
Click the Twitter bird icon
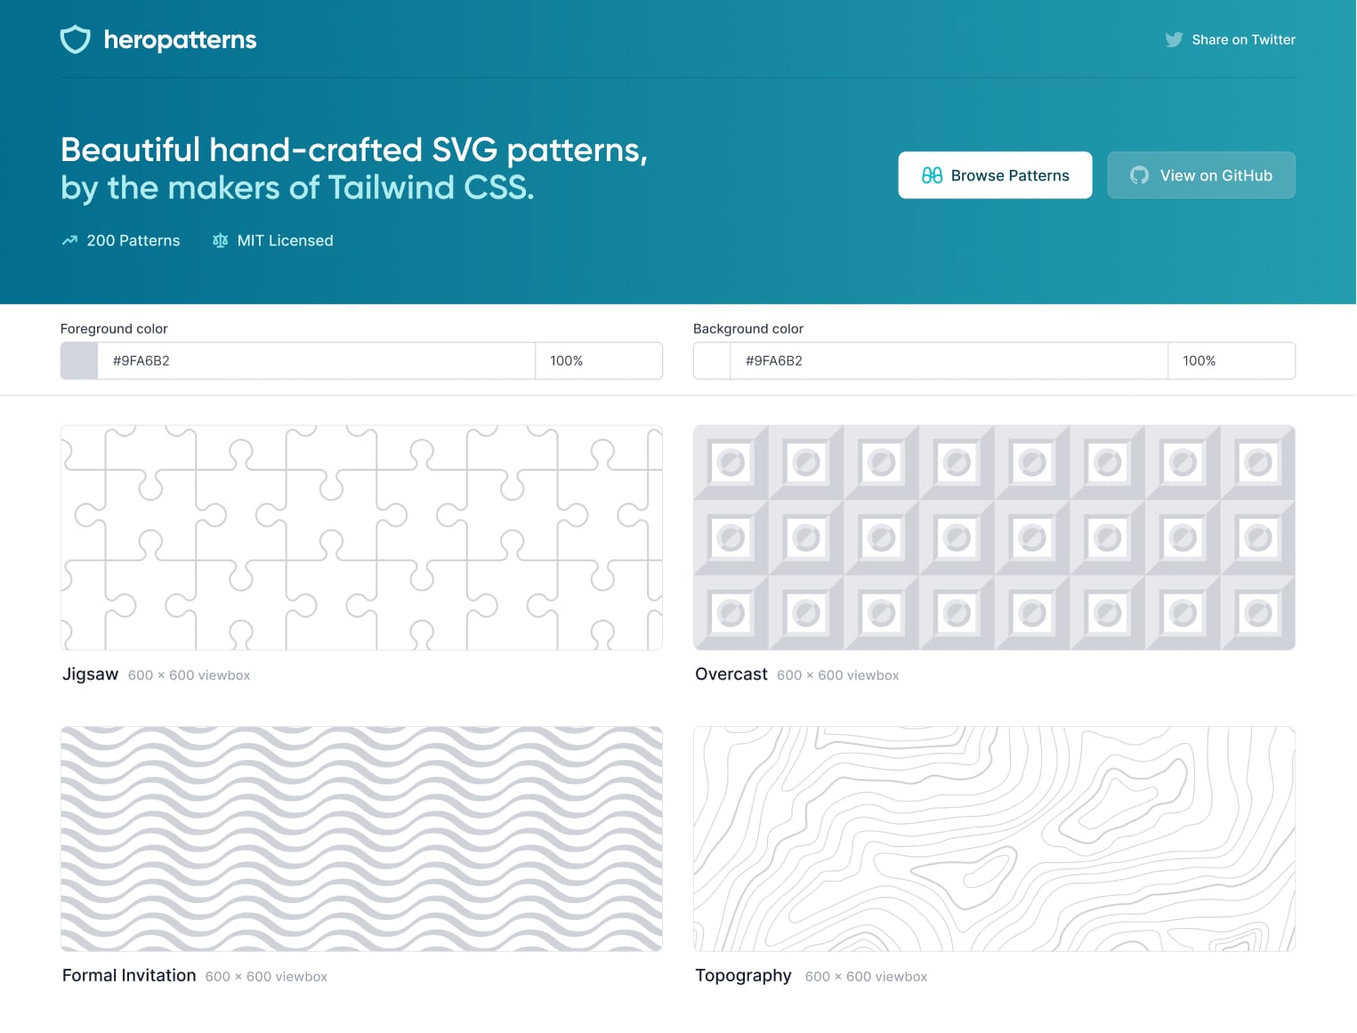coord(1174,40)
